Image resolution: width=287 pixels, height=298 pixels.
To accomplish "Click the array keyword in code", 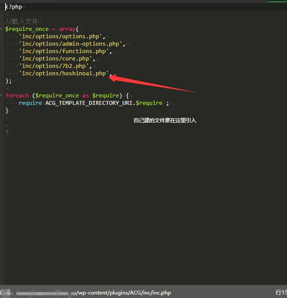I will [67, 29].
